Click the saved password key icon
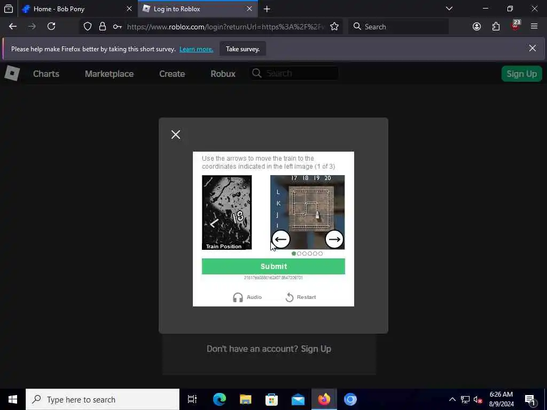This screenshot has width=547, height=410. [117, 27]
